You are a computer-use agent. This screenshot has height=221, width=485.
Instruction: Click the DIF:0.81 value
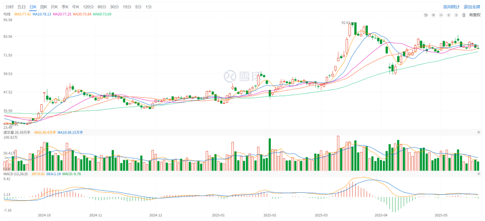[39, 175]
